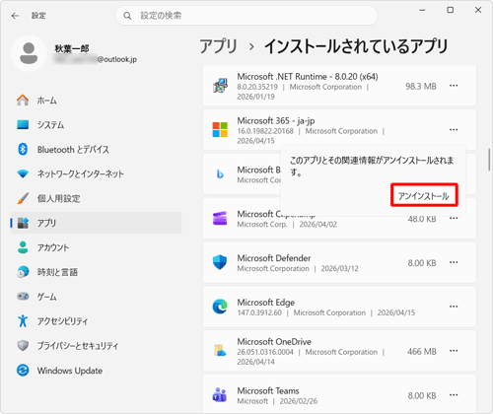The width and height of the screenshot is (493, 414).
Task: Click the Microsoft Edge app icon
Action: [x=220, y=307]
